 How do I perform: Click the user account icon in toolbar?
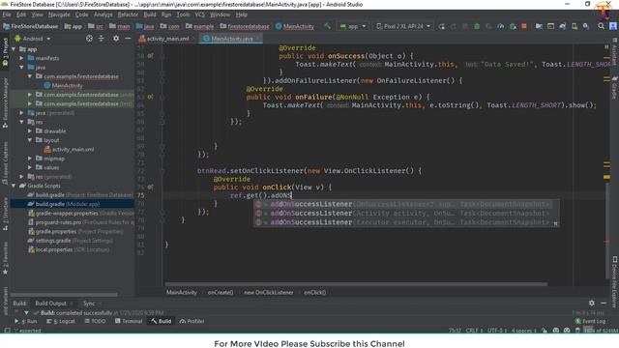[612, 26]
